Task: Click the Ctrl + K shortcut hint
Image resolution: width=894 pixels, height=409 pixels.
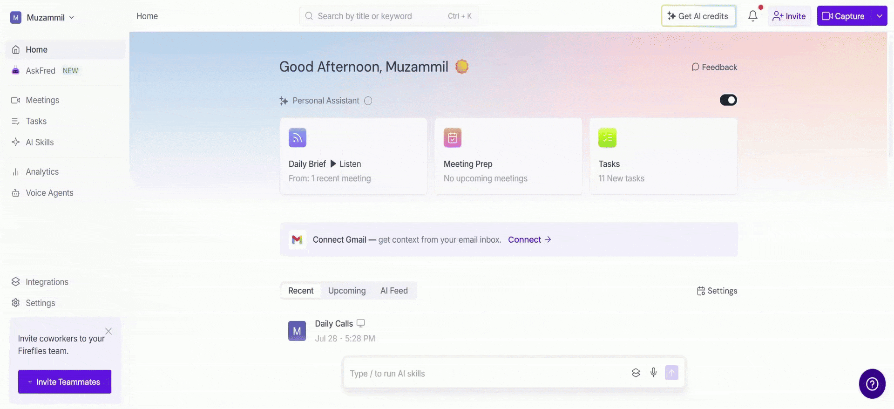Action: (x=460, y=16)
